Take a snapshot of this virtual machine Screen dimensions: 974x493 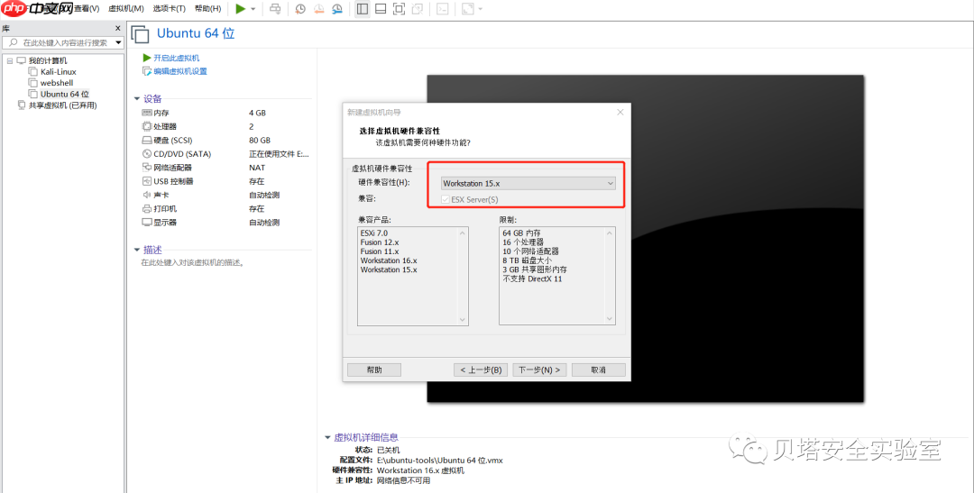[300, 9]
